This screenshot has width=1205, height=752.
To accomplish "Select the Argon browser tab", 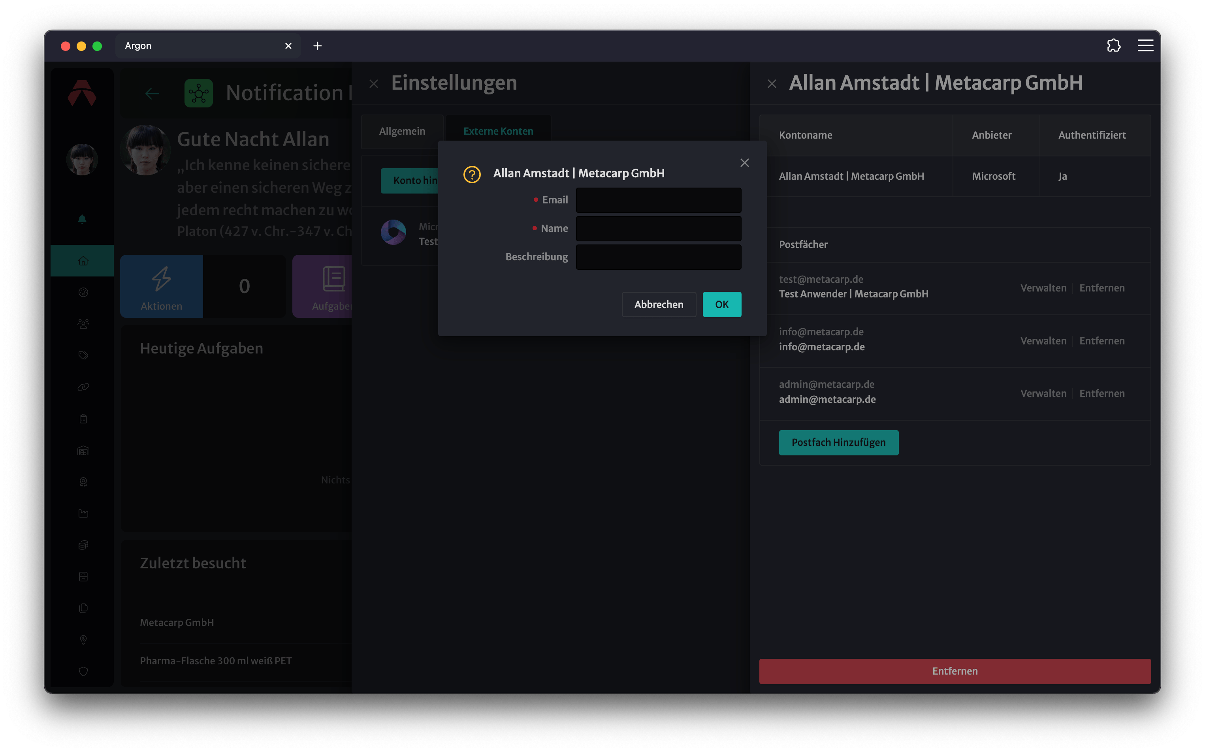I will tap(208, 46).
